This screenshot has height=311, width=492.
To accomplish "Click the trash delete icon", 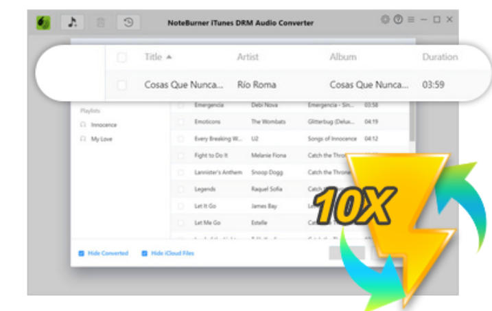I will (100, 22).
